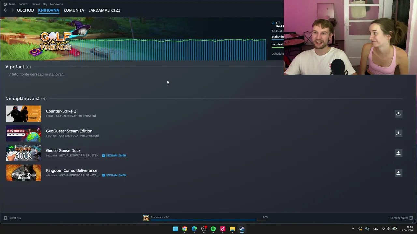
Task: Open the Nápověda menu
Action: click(56, 4)
